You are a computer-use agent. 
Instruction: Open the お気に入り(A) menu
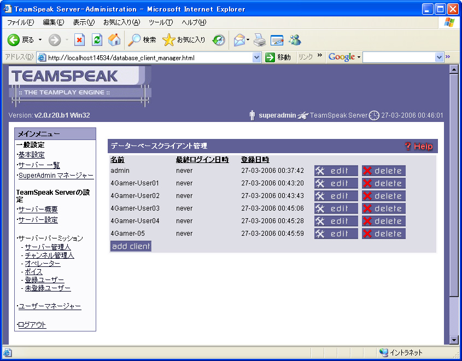tap(121, 22)
